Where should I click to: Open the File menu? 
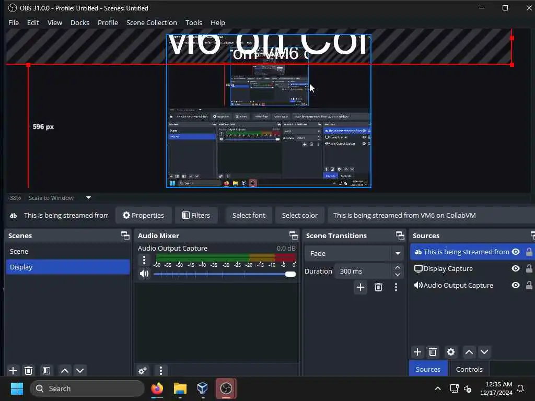point(14,22)
